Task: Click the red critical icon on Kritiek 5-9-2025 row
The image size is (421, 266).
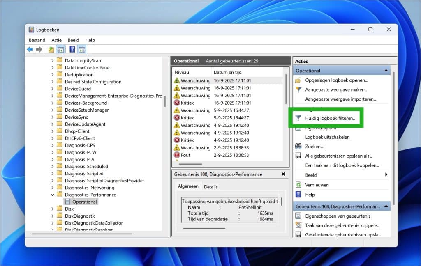Action: coord(177,118)
